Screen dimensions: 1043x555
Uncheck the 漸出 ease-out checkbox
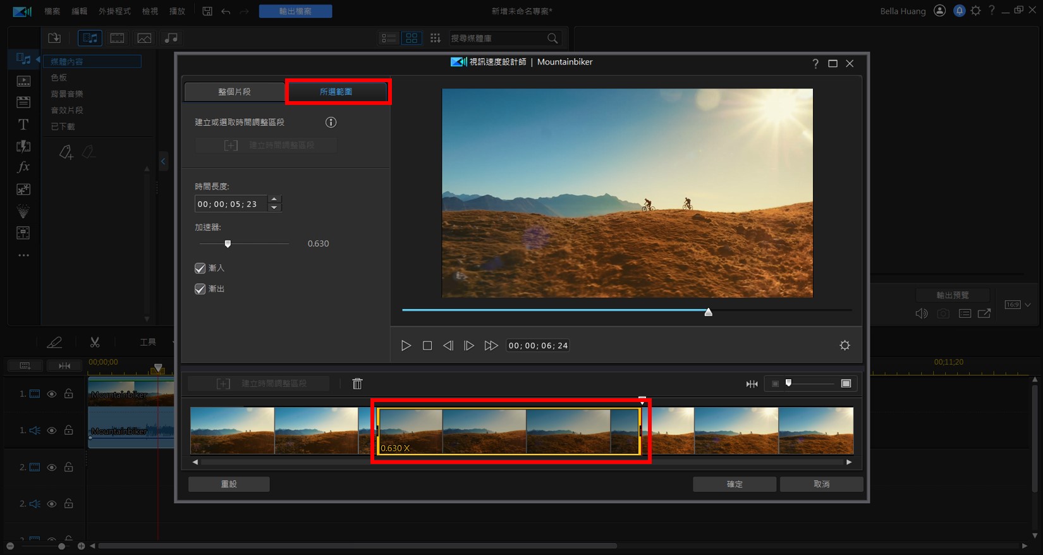point(200,289)
